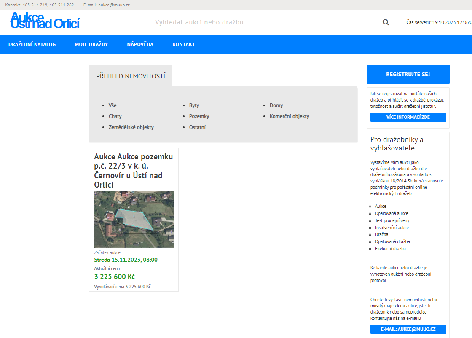This screenshot has width=472, height=338.
Task: Switch to Přehled nemovitostí tab
Action: [131, 76]
